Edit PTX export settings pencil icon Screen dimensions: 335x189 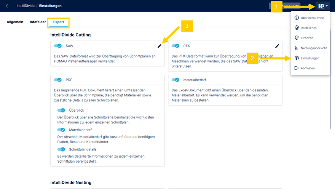point(277,46)
